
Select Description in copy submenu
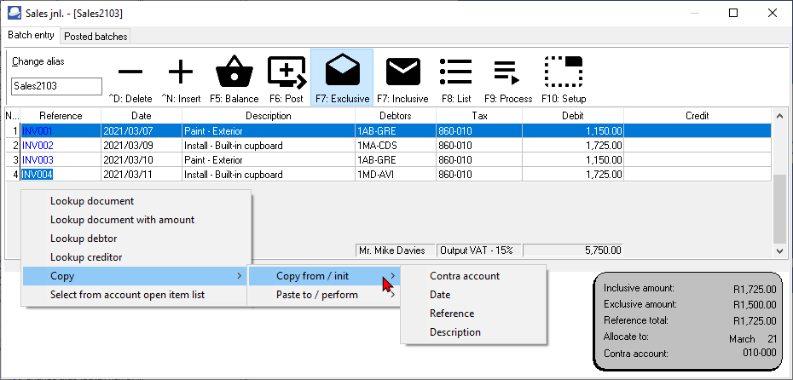tap(473, 332)
